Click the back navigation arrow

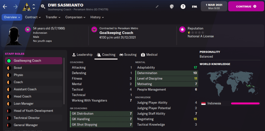(x=5, y=6)
